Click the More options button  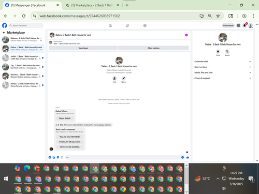point(153,48)
